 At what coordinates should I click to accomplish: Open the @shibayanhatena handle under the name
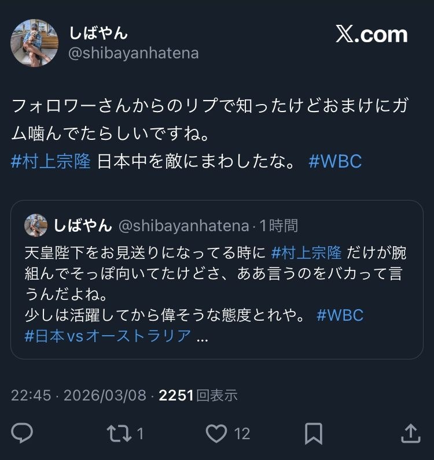(134, 53)
